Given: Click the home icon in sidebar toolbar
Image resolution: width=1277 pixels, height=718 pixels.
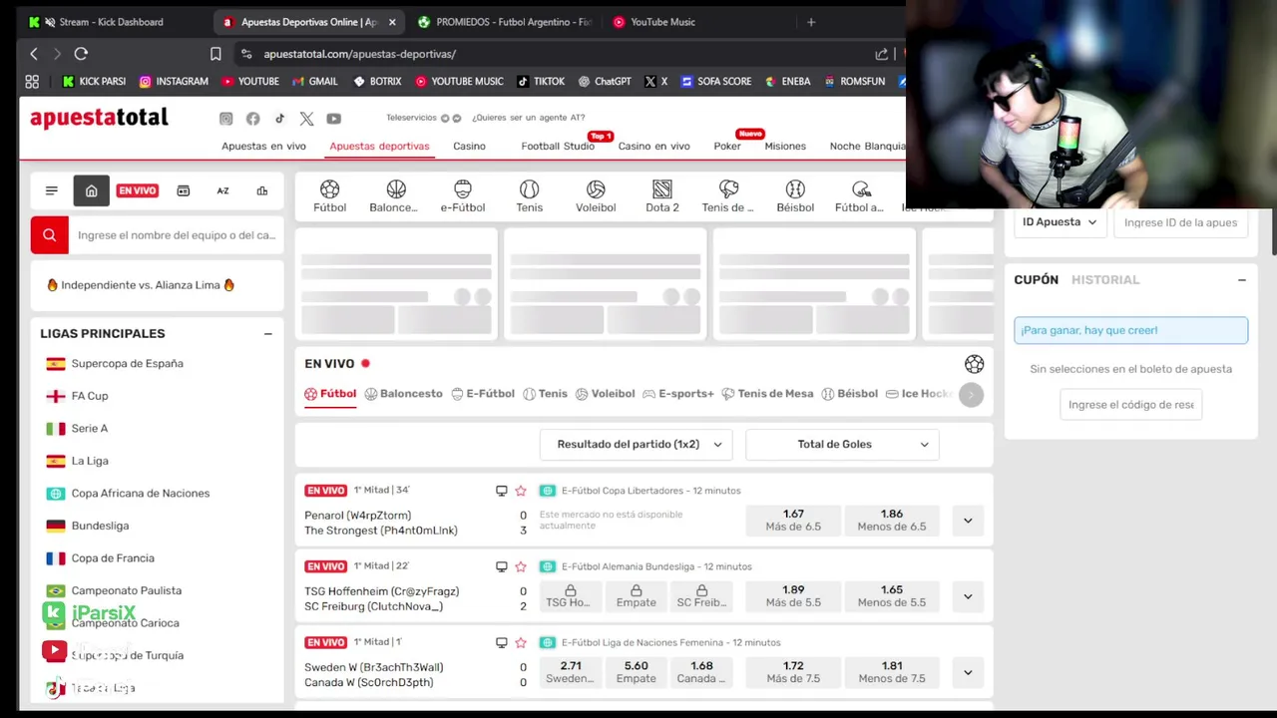Looking at the screenshot, I should click(91, 190).
